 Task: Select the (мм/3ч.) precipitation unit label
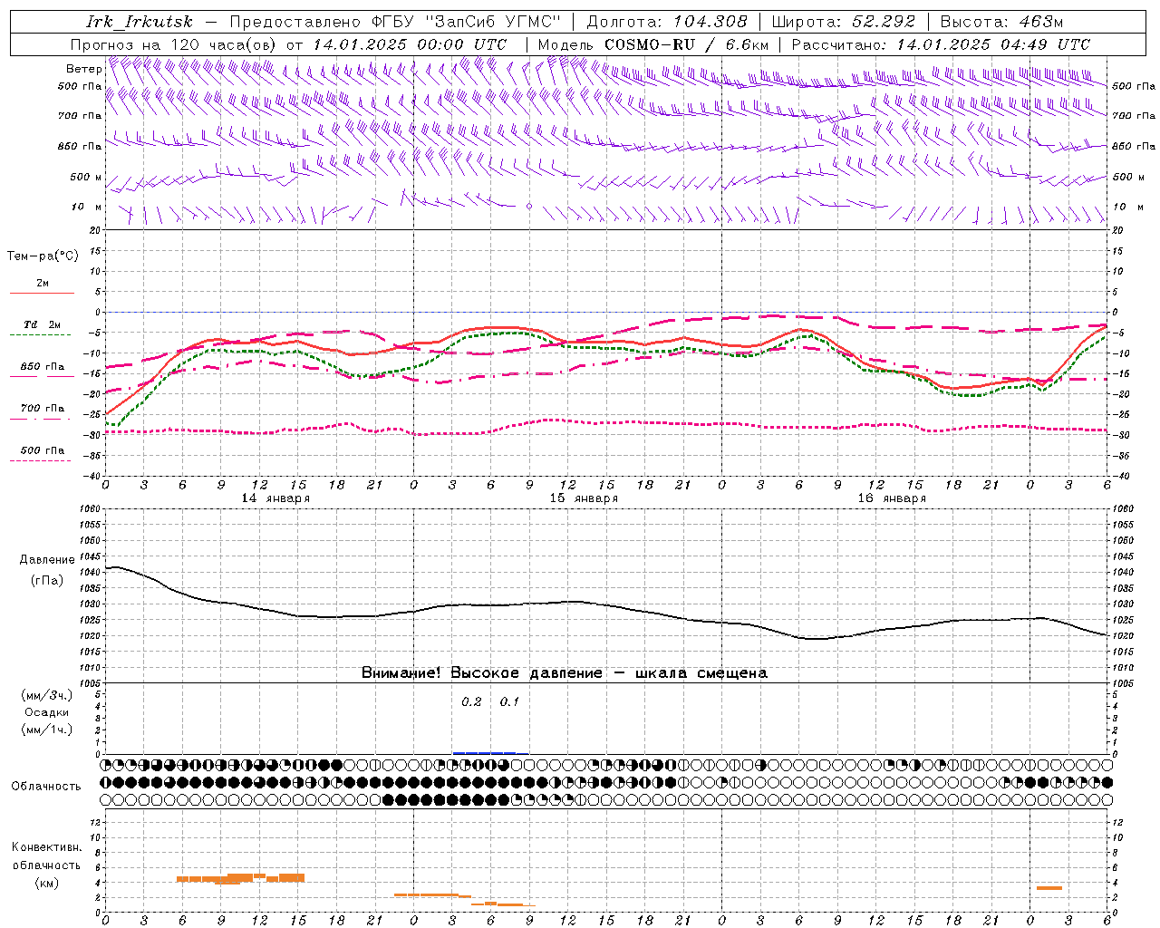tap(47, 695)
